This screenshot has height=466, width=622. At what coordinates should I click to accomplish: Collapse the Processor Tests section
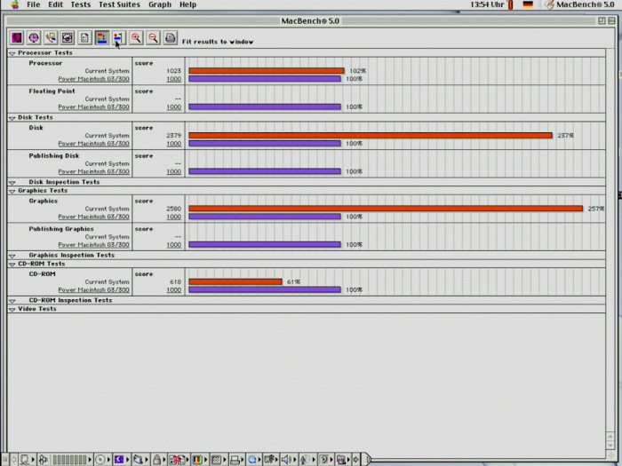tap(12, 53)
